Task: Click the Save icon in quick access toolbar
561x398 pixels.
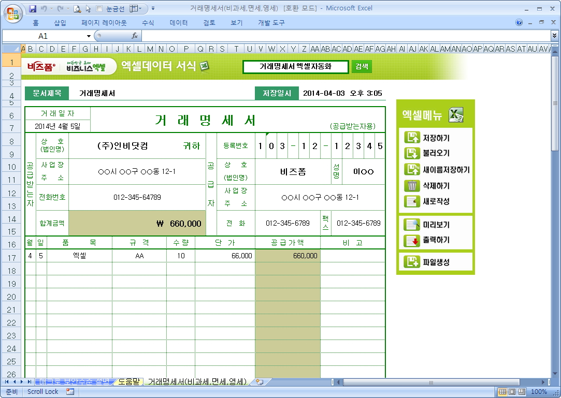Action: tap(33, 9)
